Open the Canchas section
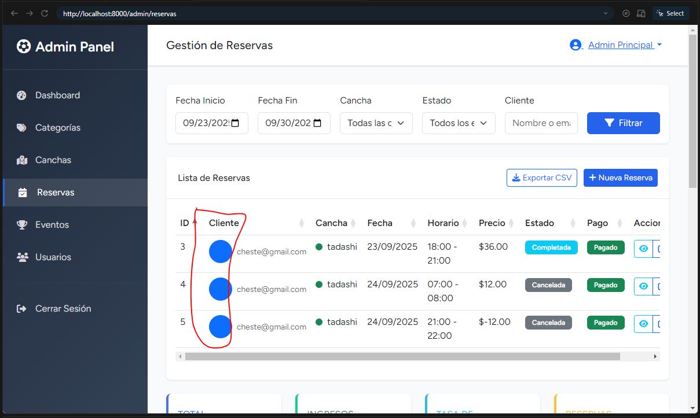Screen dimensions: 700x418 coord(75,160)
